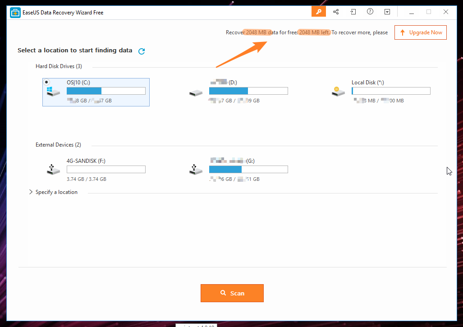
Task: Click the C: drive usage bar
Action: click(106, 91)
